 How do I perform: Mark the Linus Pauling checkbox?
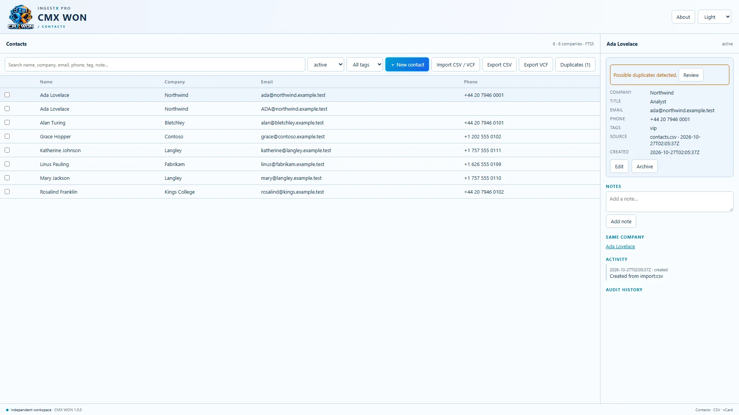7,164
